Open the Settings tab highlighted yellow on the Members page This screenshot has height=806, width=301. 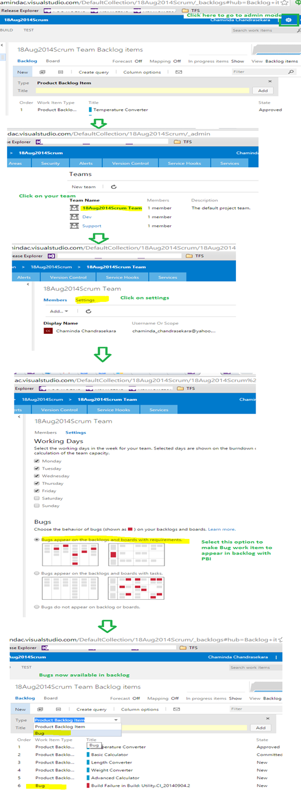(x=85, y=300)
